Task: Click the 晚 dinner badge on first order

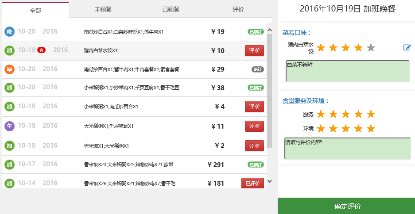Action: (x=9, y=32)
